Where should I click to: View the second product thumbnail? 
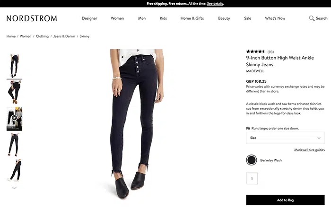[15, 92]
